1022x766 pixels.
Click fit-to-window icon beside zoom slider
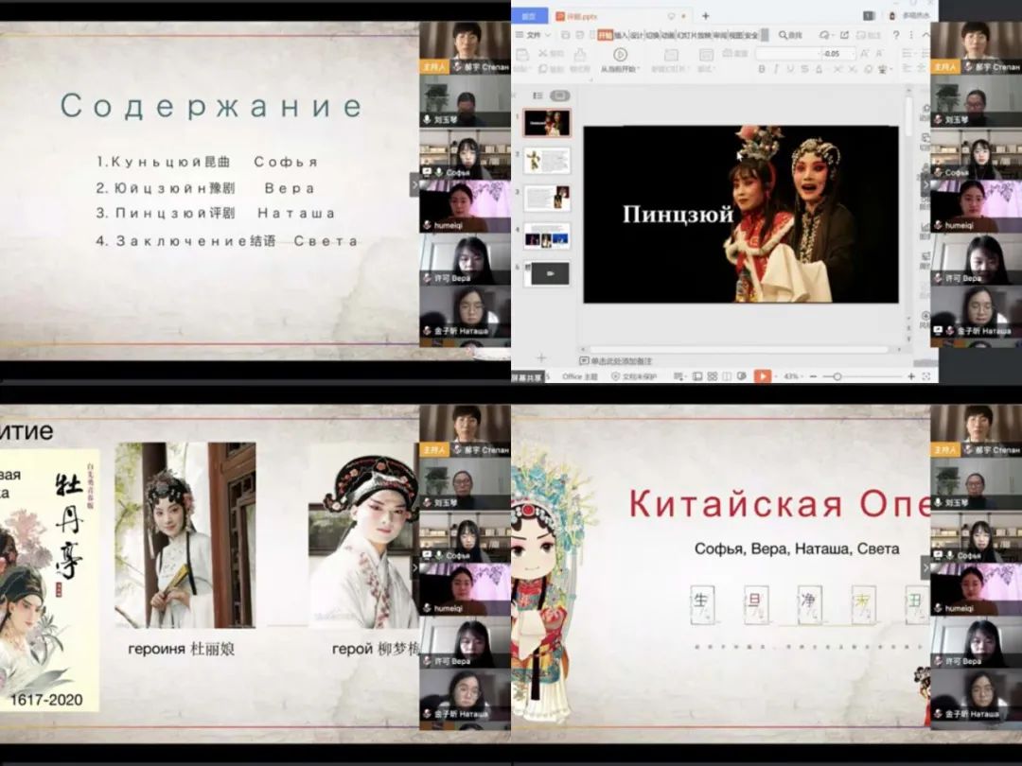(925, 376)
